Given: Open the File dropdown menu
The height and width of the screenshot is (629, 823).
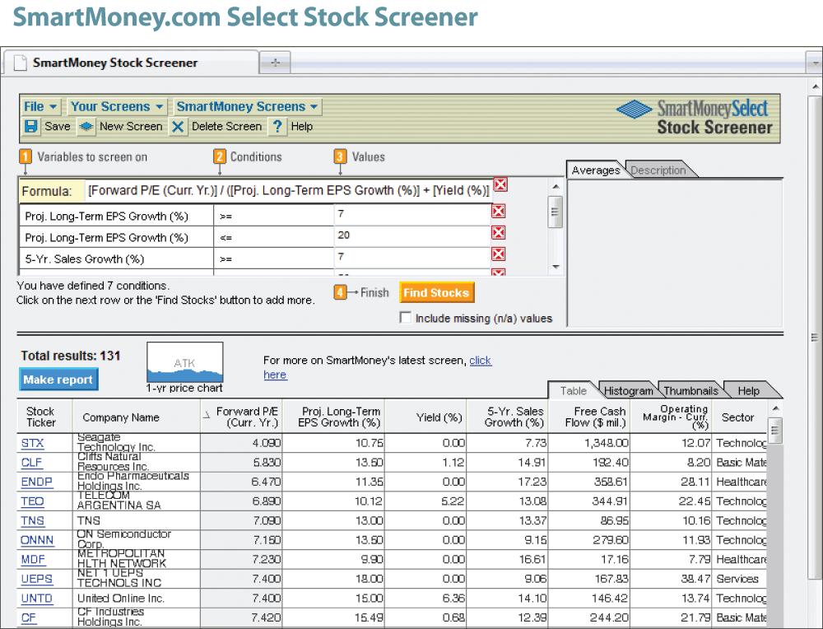Looking at the screenshot, I should pyautogui.click(x=40, y=106).
